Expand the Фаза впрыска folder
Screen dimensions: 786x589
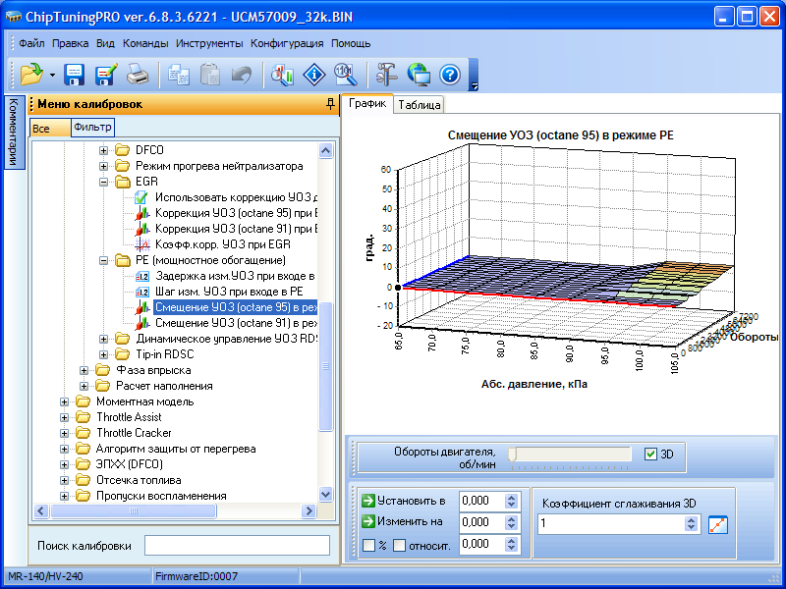84,370
